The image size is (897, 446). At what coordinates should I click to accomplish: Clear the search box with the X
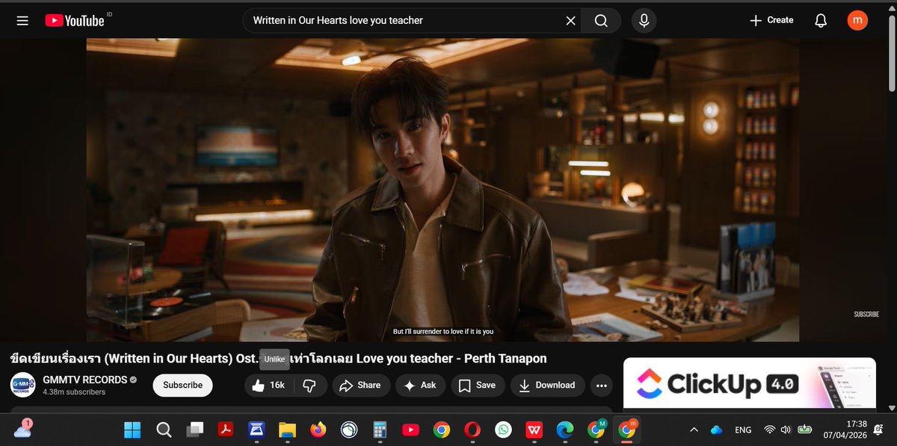(x=570, y=20)
